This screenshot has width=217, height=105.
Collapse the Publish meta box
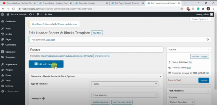208,50
